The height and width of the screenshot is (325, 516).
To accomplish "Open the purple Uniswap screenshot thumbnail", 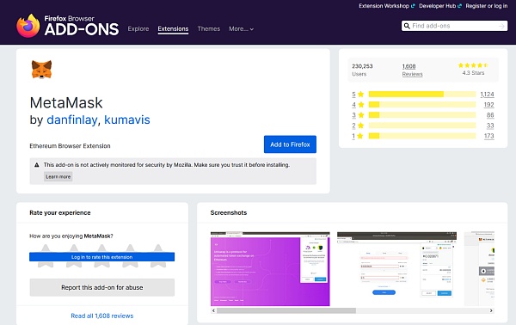I will pos(270,269).
